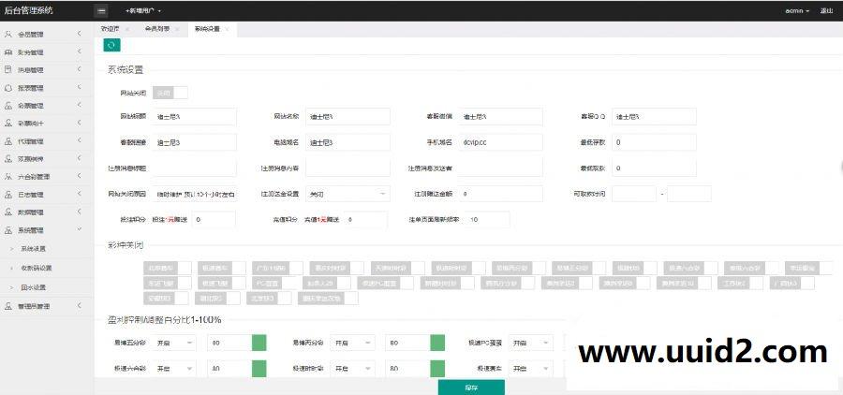Click the 消息管理 sidebar icon

point(8,70)
